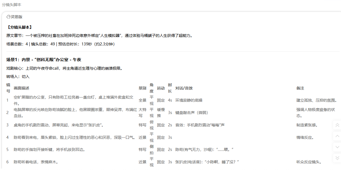The width and height of the screenshot is (341, 171).
Task: Click the 镜号 column header
Action: pos(8,88)
